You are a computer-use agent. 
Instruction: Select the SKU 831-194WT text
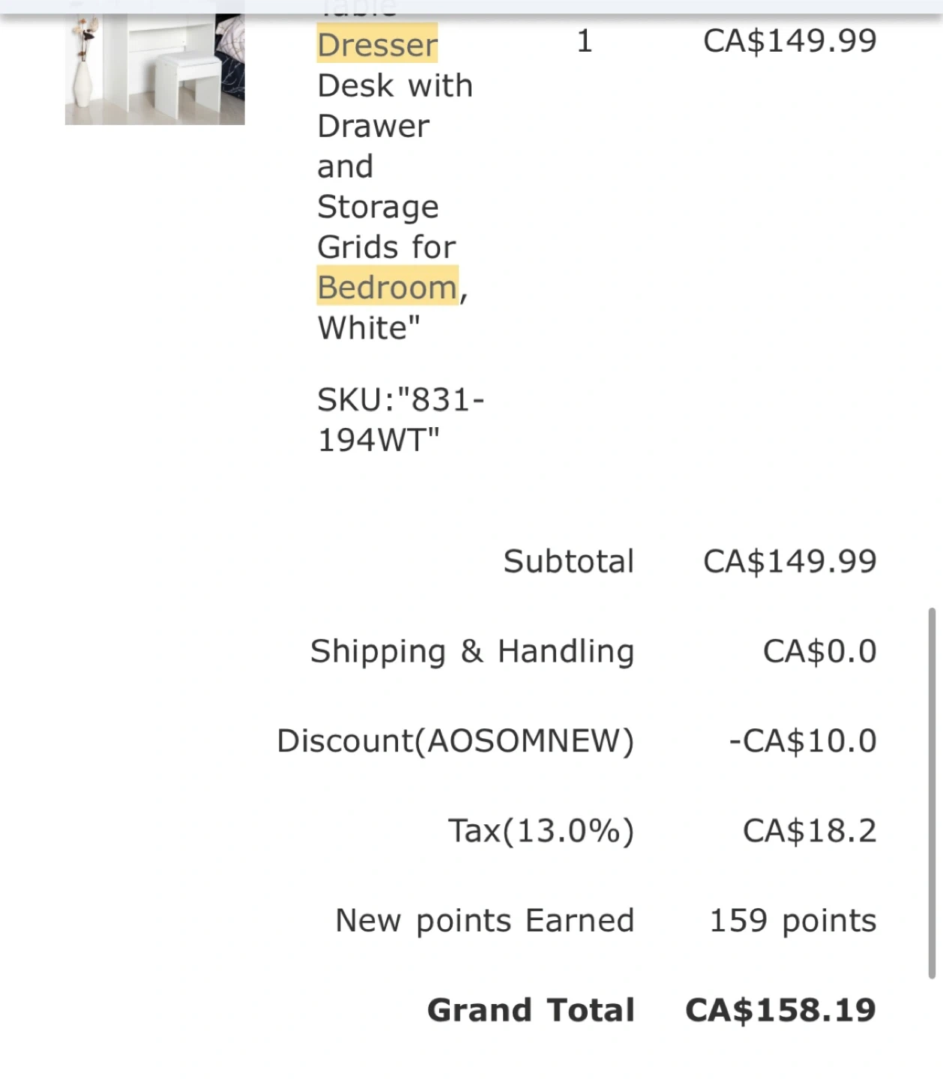click(x=400, y=420)
